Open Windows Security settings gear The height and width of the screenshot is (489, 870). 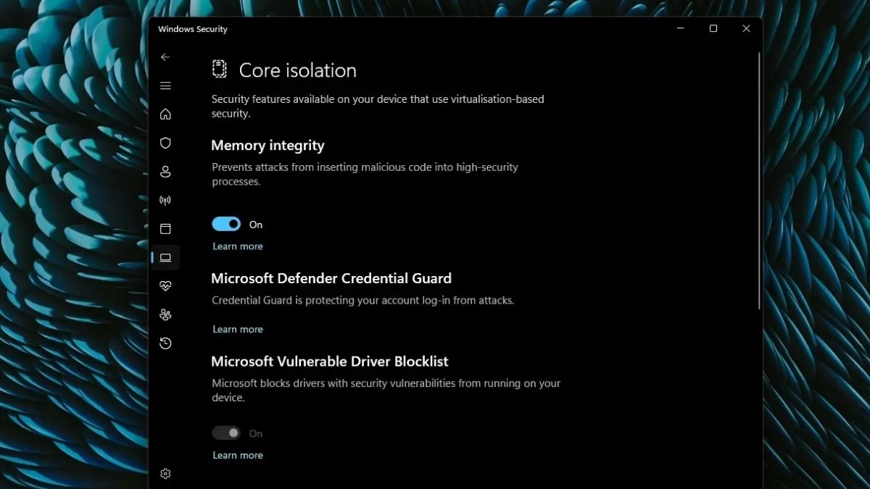(165, 473)
